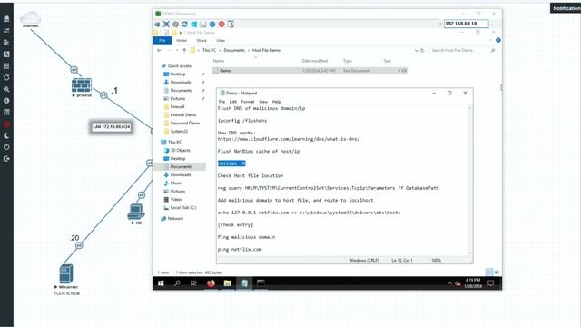The width and height of the screenshot is (581, 327).
Task: Select the Winserver node icon
Action: coord(66,273)
